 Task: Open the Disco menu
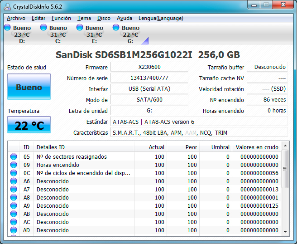pos(104,18)
